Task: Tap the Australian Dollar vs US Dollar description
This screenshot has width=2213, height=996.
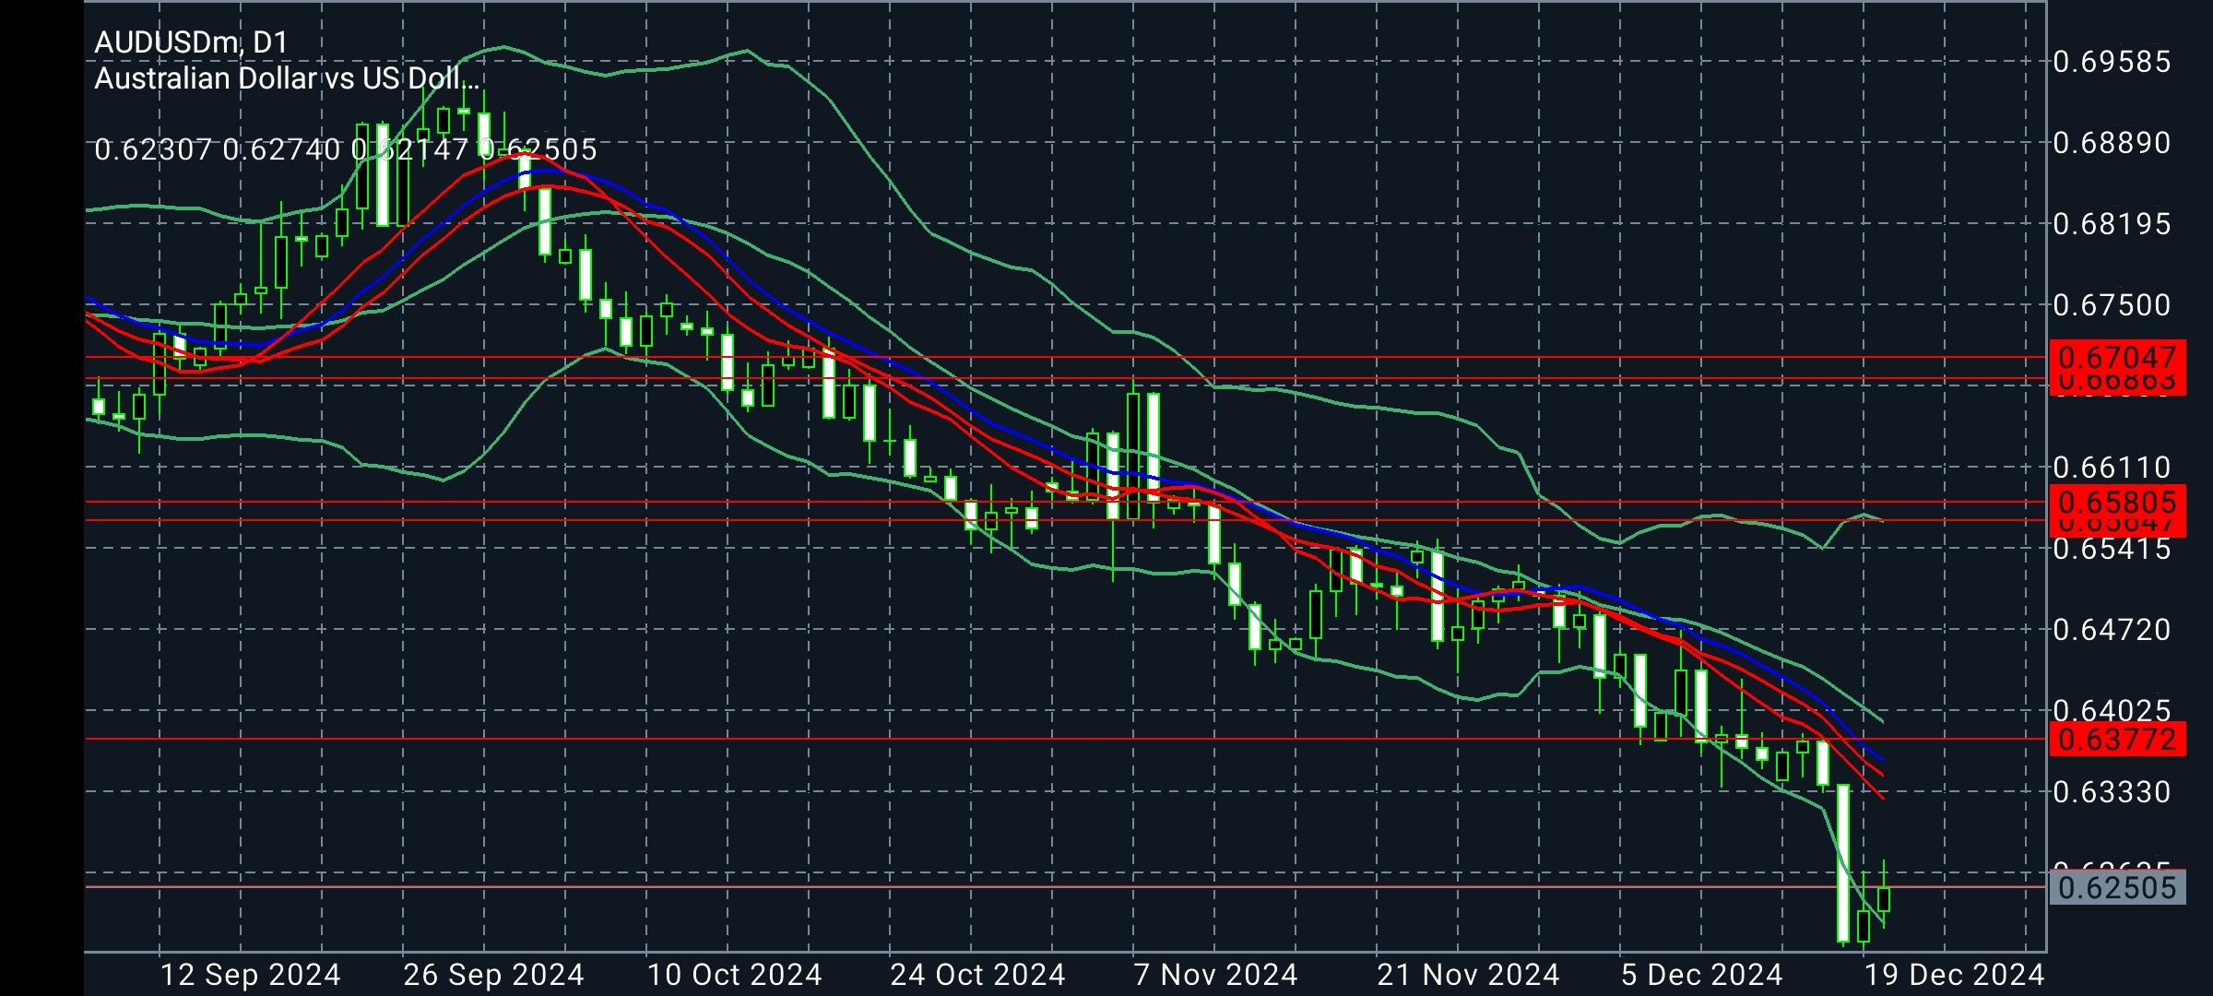Action: [x=287, y=78]
